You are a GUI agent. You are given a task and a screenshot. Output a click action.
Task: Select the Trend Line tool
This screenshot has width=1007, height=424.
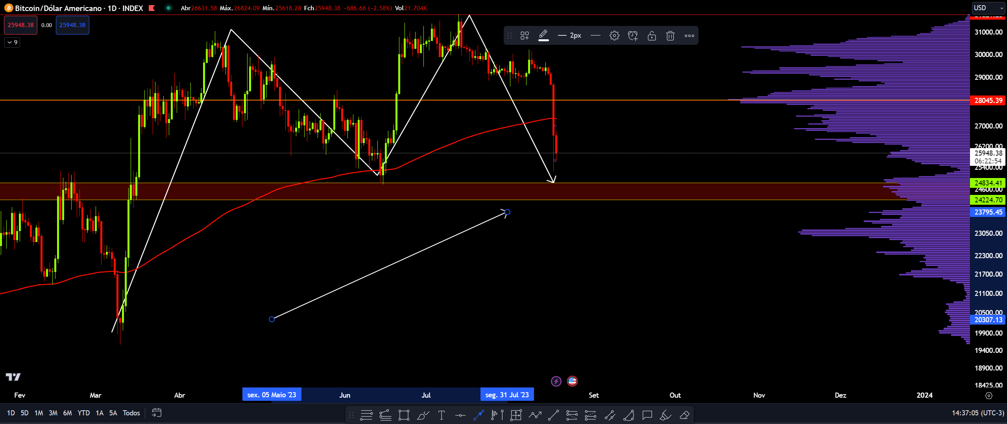[553, 415]
